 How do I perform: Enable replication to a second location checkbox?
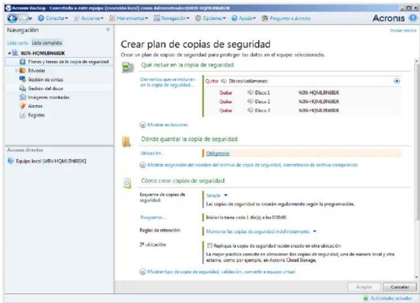point(210,246)
